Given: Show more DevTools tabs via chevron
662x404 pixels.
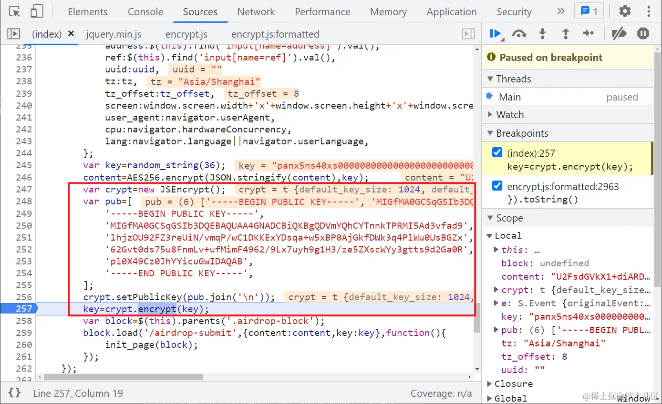Looking at the screenshot, I should 561,11.
